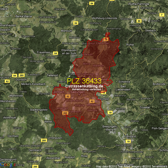The width and height of the screenshot is (168, 168).
Task: Click the Ruhla town label
Action: (130, 45)
